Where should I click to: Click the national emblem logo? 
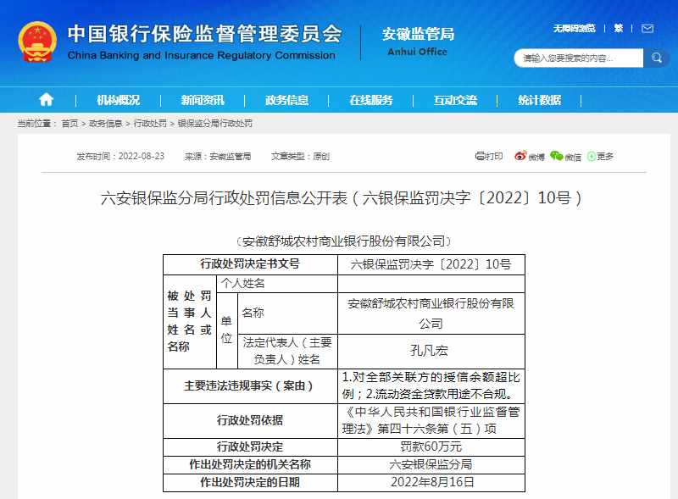click(x=37, y=42)
